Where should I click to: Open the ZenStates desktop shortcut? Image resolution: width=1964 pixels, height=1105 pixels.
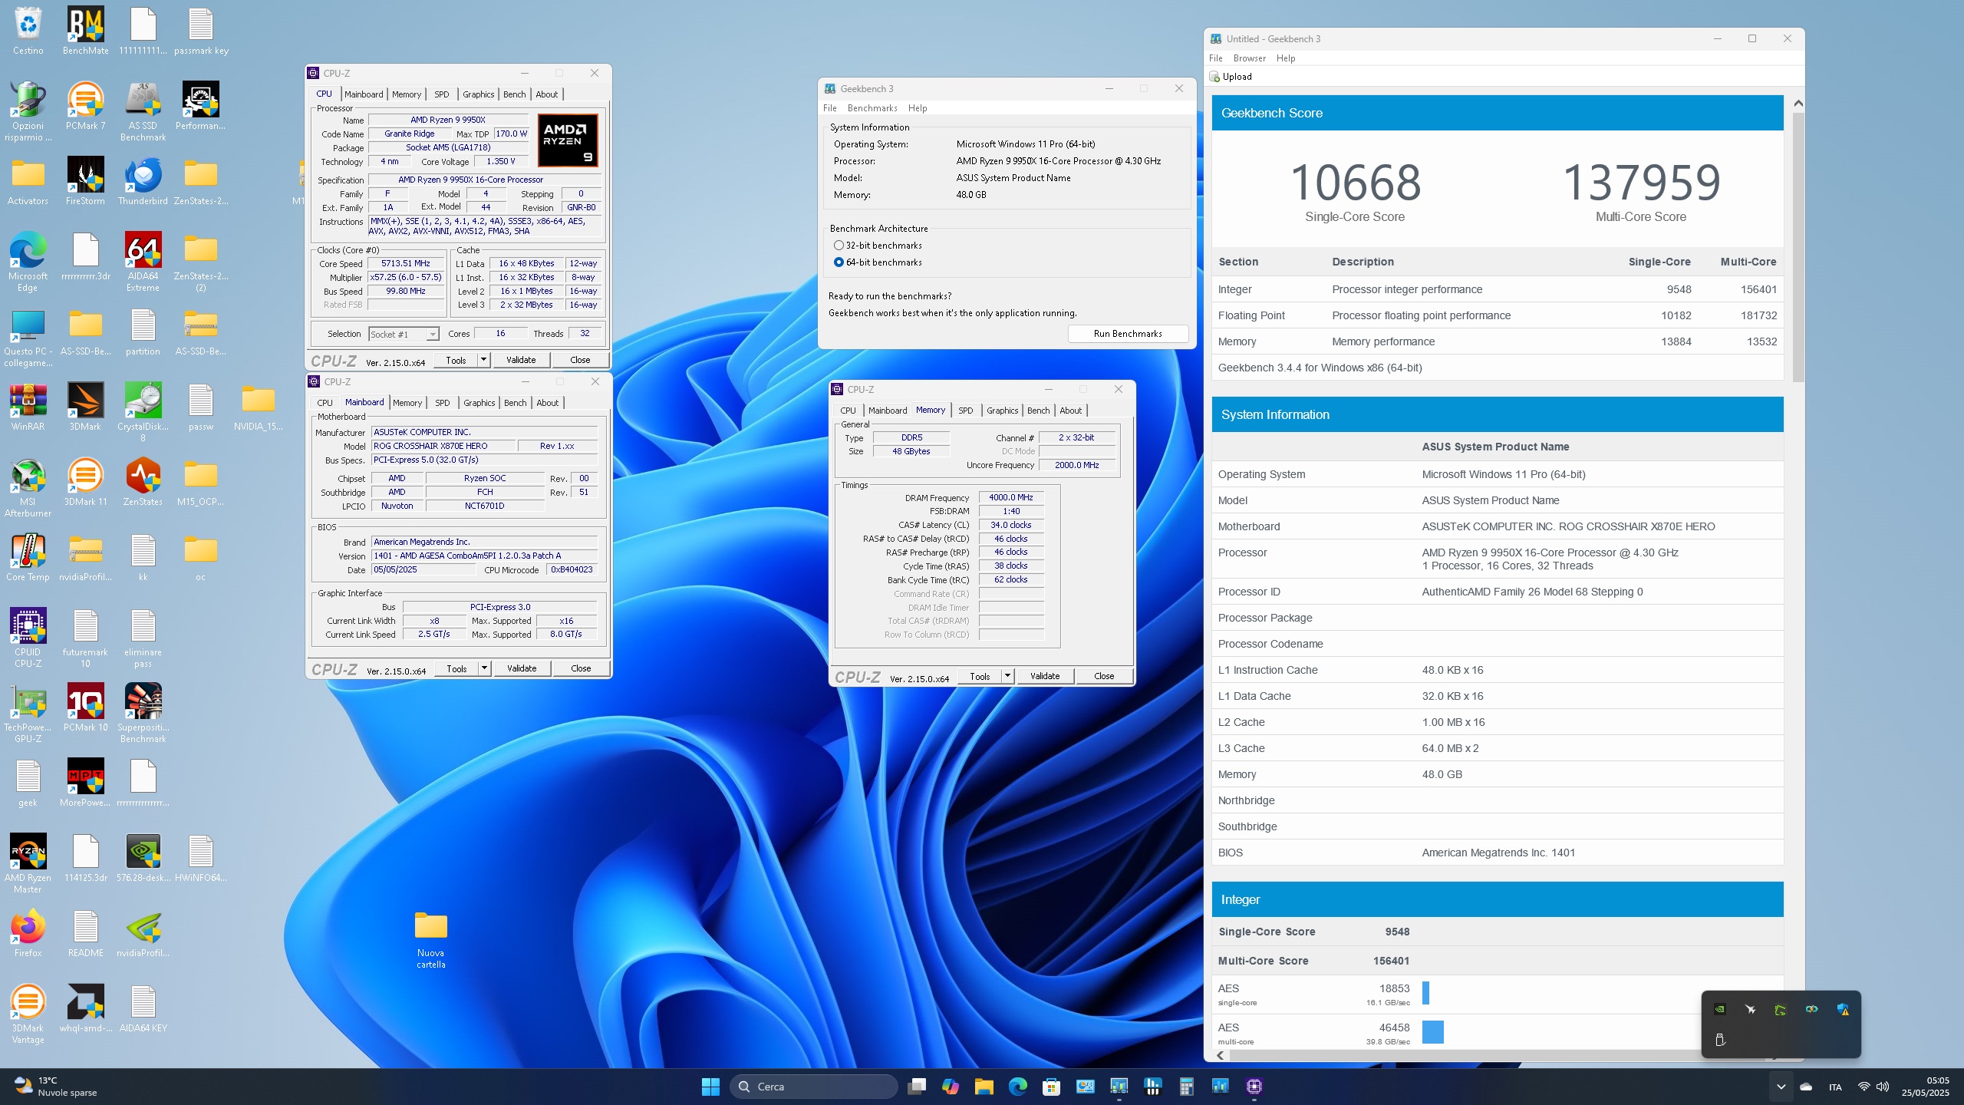click(143, 483)
